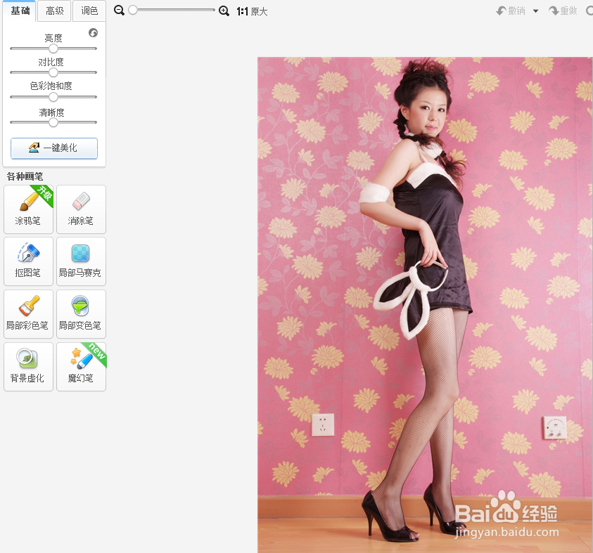Open the 高级 advanced tab
The width and height of the screenshot is (593, 553).
pyautogui.click(x=54, y=11)
